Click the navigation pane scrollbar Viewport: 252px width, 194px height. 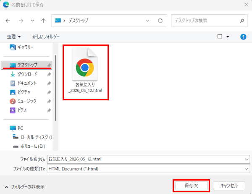click(x=55, y=88)
